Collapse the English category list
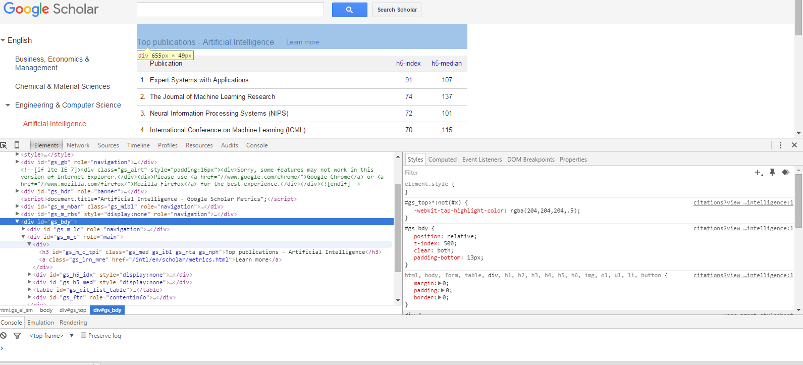Viewport: 803px width, 365px height. (x=3, y=40)
